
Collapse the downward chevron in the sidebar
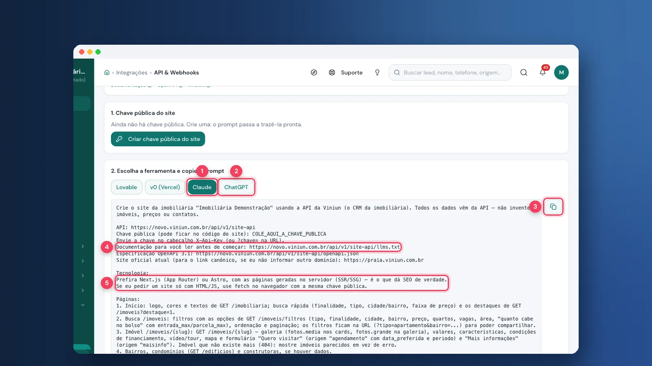tap(83, 305)
